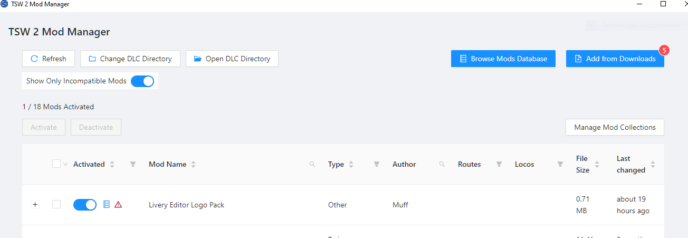The height and width of the screenshot is (238, 688).
Task: Click database icon on Livery Editor Logo Pack row
Action: pos(107,204)
